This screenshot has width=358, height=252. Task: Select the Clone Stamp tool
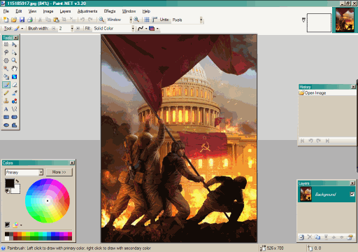click(x=6, y=101)
